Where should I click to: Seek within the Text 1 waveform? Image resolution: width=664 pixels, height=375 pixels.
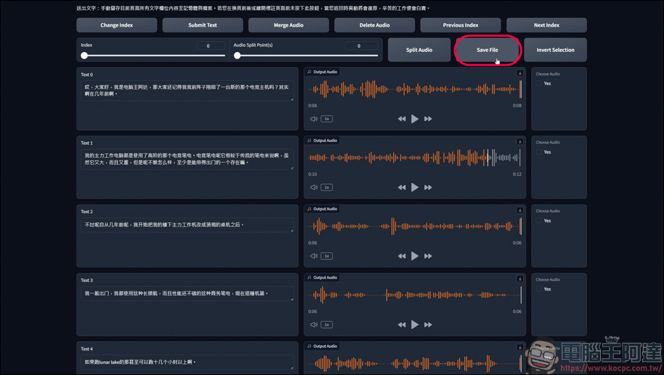[x=414, y=158]
